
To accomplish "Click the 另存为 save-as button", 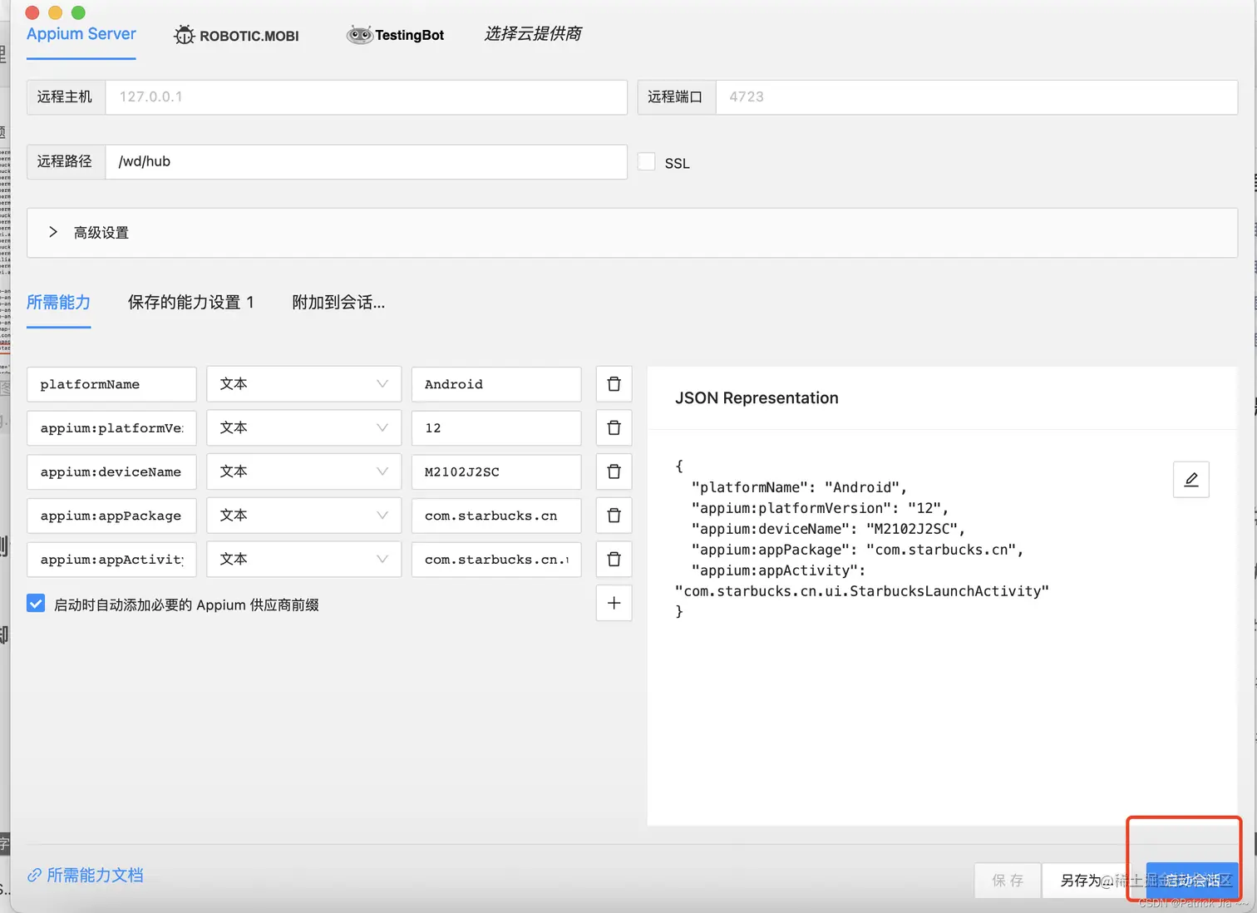I will point(1084,880).
